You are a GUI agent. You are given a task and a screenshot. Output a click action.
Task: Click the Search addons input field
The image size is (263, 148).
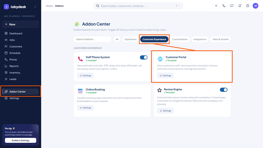(x=92, y=39)
